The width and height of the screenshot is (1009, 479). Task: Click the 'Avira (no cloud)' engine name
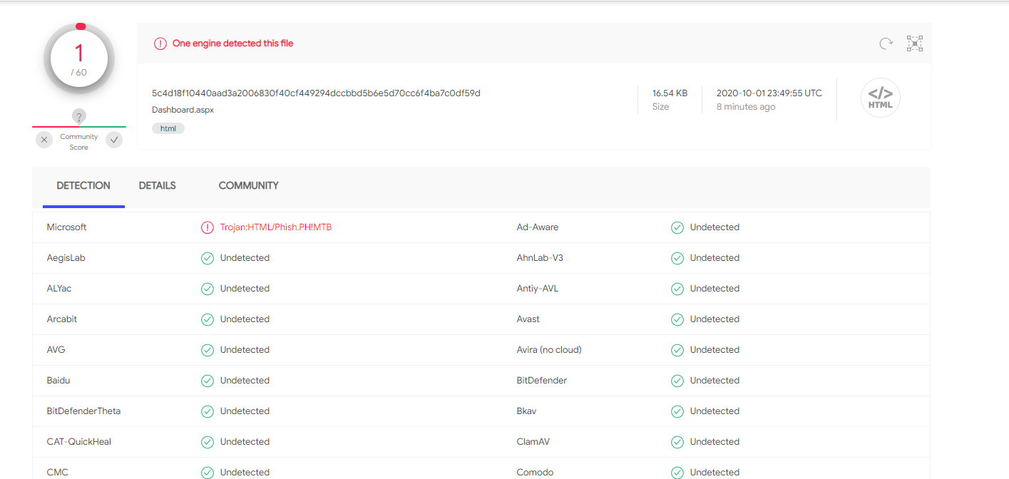pyautogui.click(x=549, y=350)
